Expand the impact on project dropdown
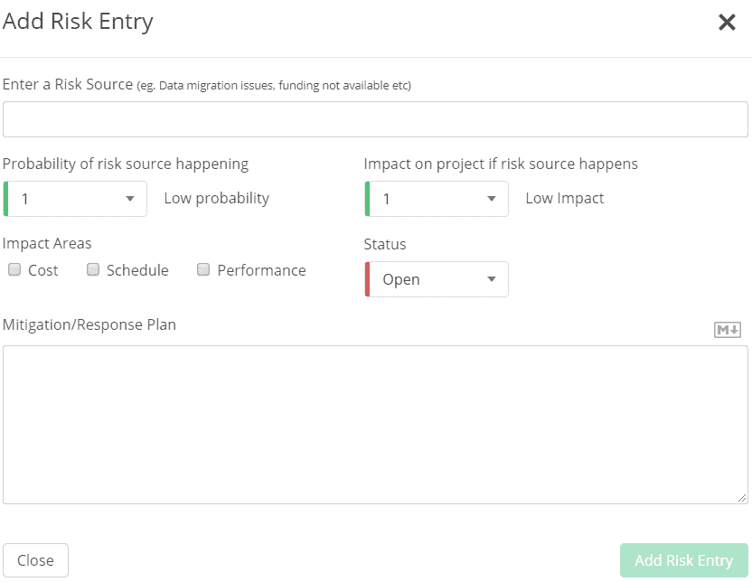Screen dimensions: 752x582 [437, 199]
